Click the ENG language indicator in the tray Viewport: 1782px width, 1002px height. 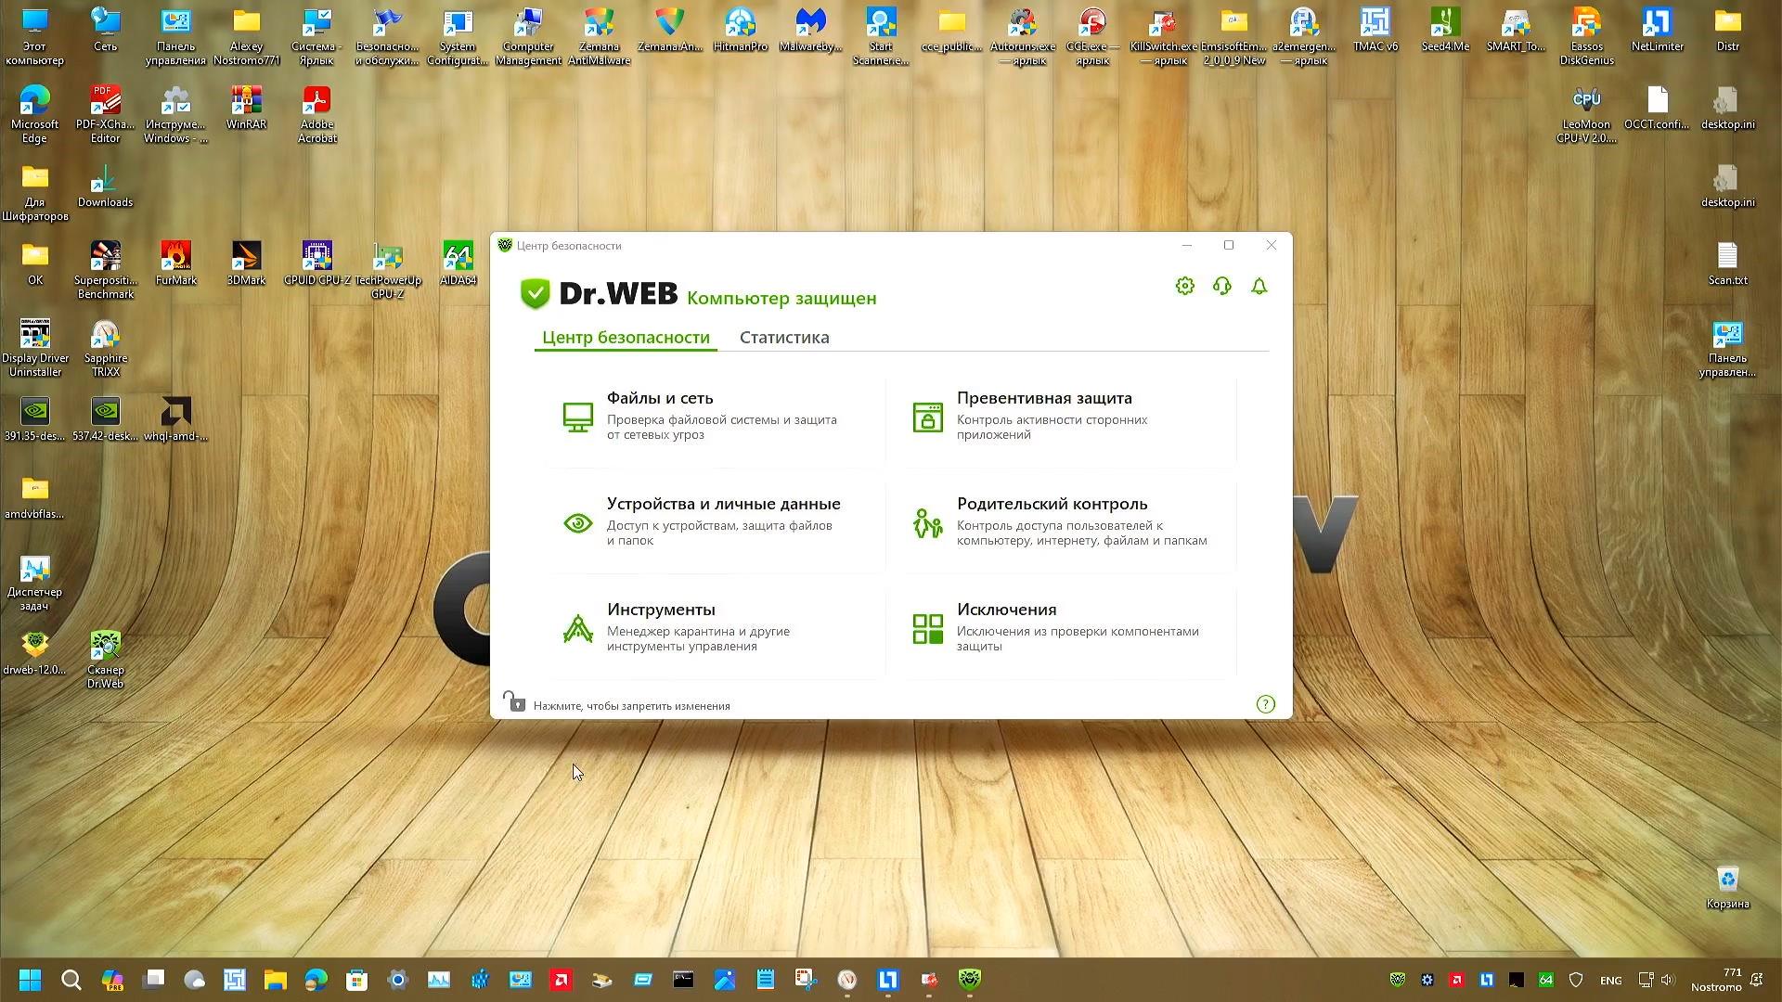[x=1610, y=981]
